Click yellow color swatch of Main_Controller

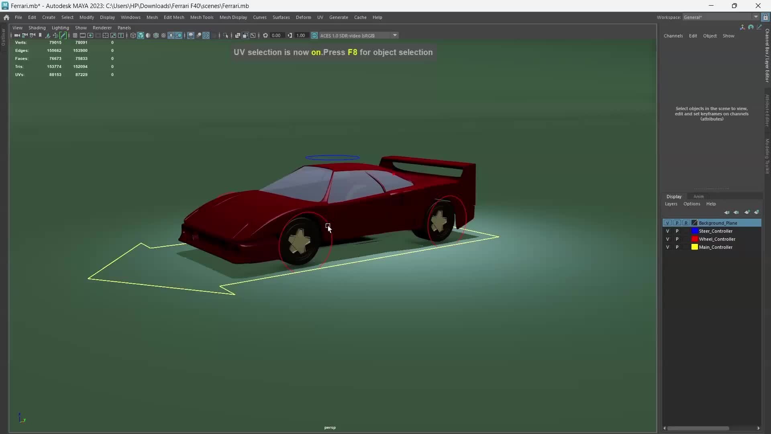(694, 247)
